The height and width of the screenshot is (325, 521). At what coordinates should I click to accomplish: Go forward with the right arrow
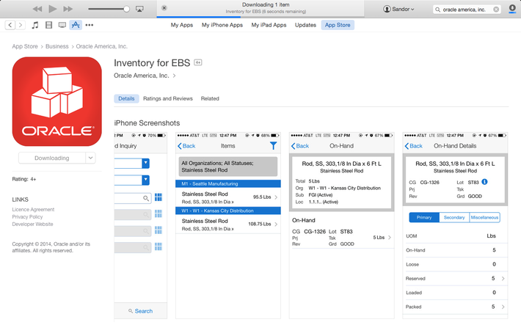pos(21,25)
